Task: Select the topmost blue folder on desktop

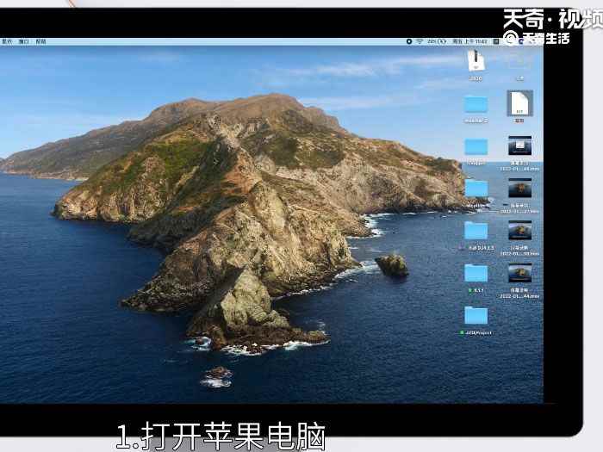Action: 476,104
